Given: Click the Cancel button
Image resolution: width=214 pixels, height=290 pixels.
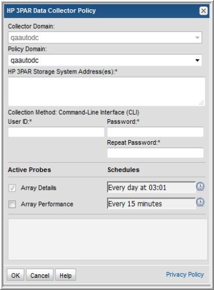Looking at the screenshot, I should pyautogui.click(x=40, y=275).
